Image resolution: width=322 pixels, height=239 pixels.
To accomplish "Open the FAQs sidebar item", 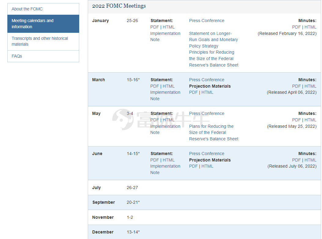I will tap(43, 56).
